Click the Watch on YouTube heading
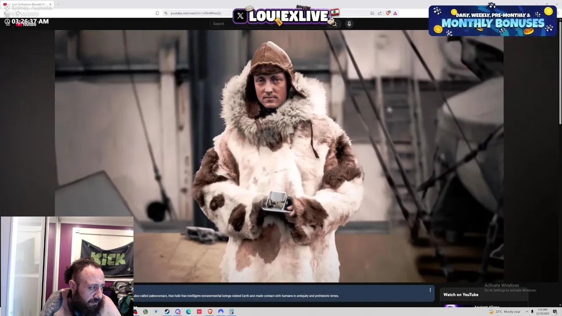This screenshot has width=562, height=316. click(461, 294)
